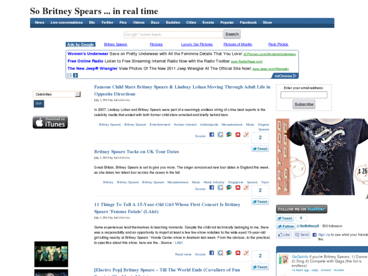Tweet the UK Tour Dates article
The width and height of the screenshot is (368, 276).
[260, 202]
